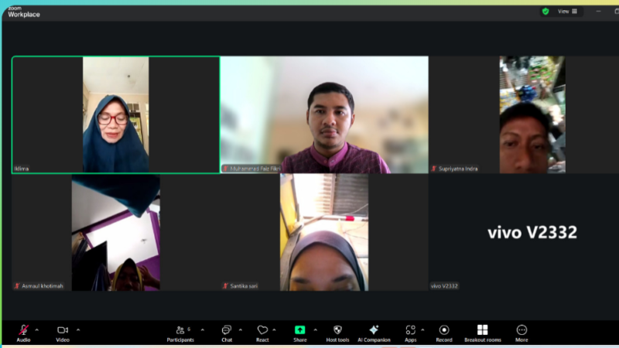Expand the video options arrow next to Video

(77, 329)
